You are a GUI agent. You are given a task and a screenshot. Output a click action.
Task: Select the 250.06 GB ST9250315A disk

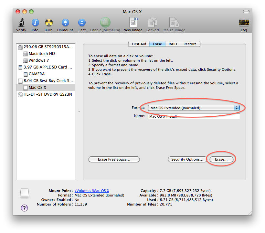(x=46, y=47)
